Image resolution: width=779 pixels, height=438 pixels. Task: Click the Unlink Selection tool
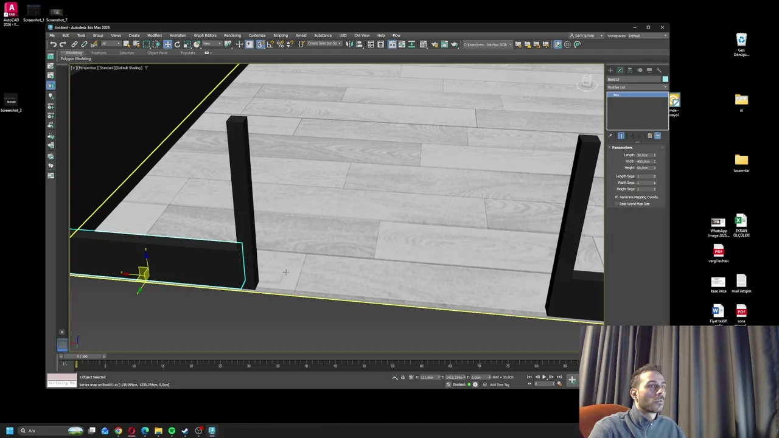click(85, 44)
